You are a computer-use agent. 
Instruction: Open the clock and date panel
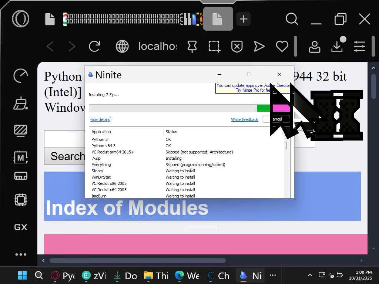(360, 275)
